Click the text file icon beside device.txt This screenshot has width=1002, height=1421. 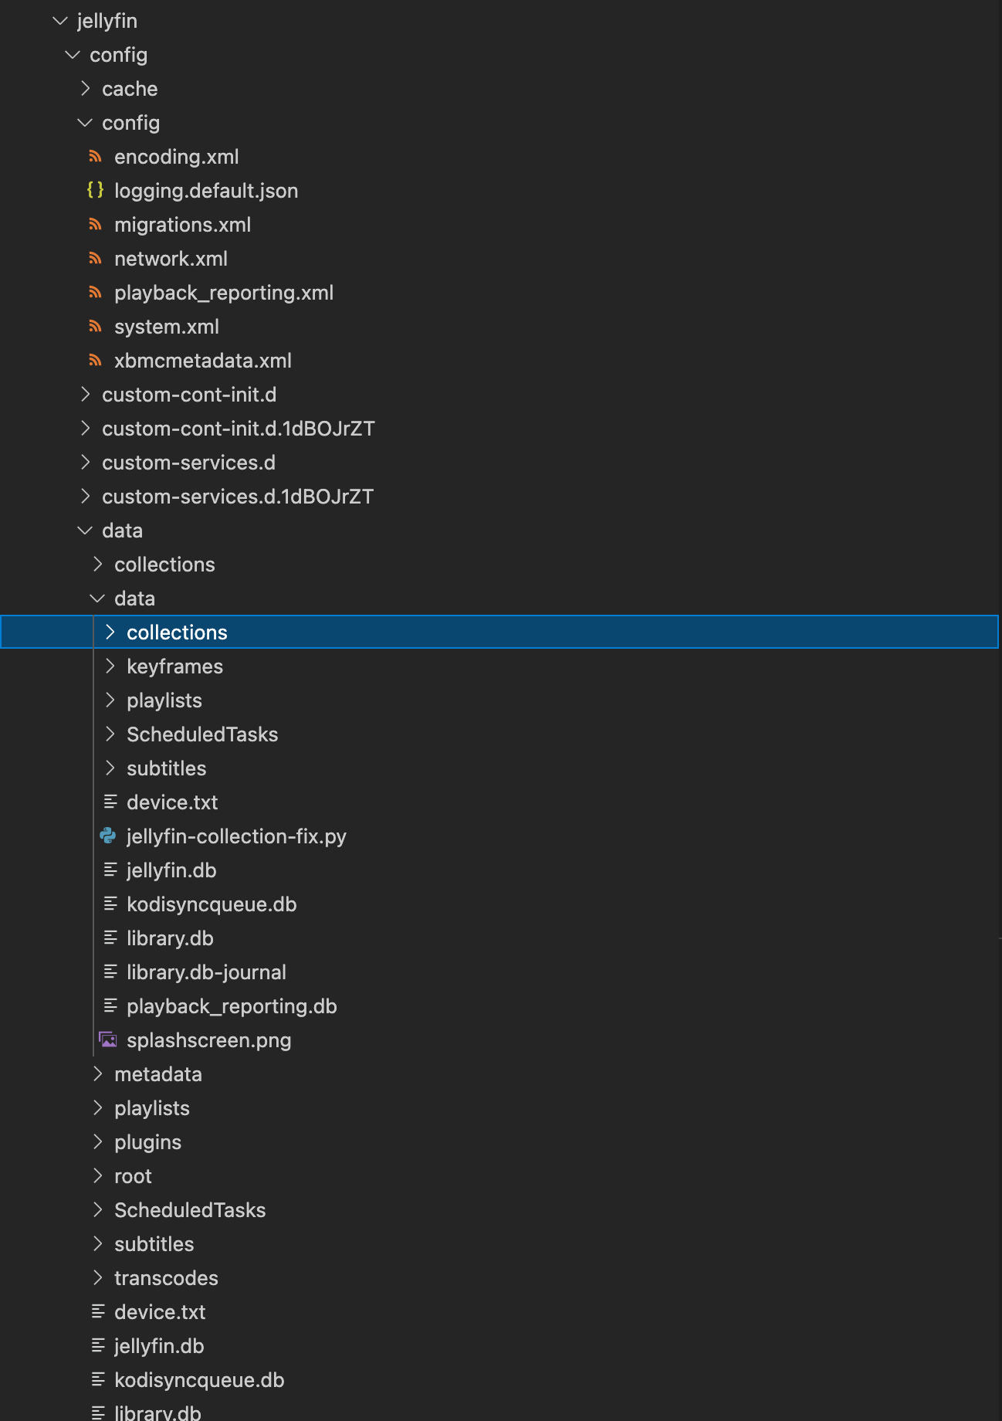[x=109, y=802]
